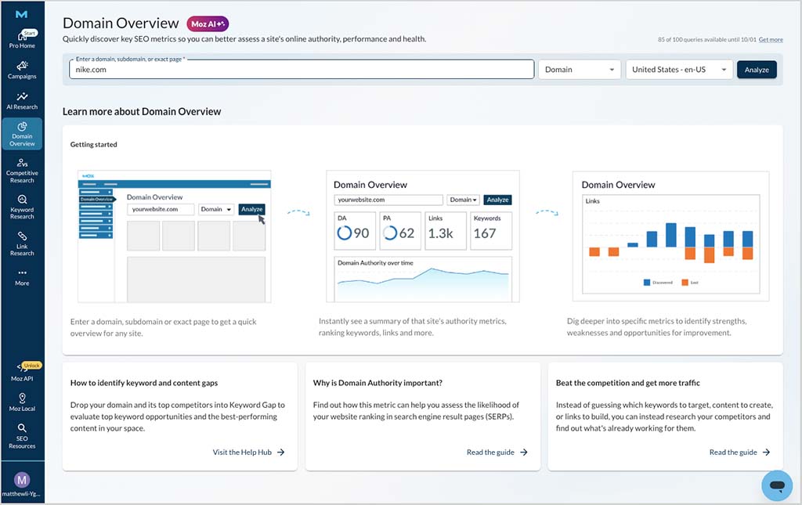Click arrow on Beat the competition guide link
Viewport: 802px width, 505px height.
click(766, 453)
